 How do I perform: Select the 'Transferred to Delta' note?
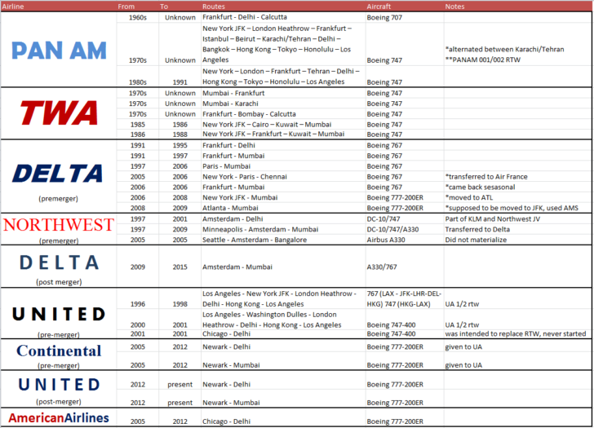[x=477, y=229]
